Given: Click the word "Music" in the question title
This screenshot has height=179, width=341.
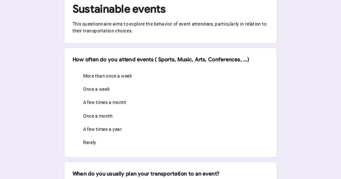Looking at the screenshot, I should click(x=185, y=60).
